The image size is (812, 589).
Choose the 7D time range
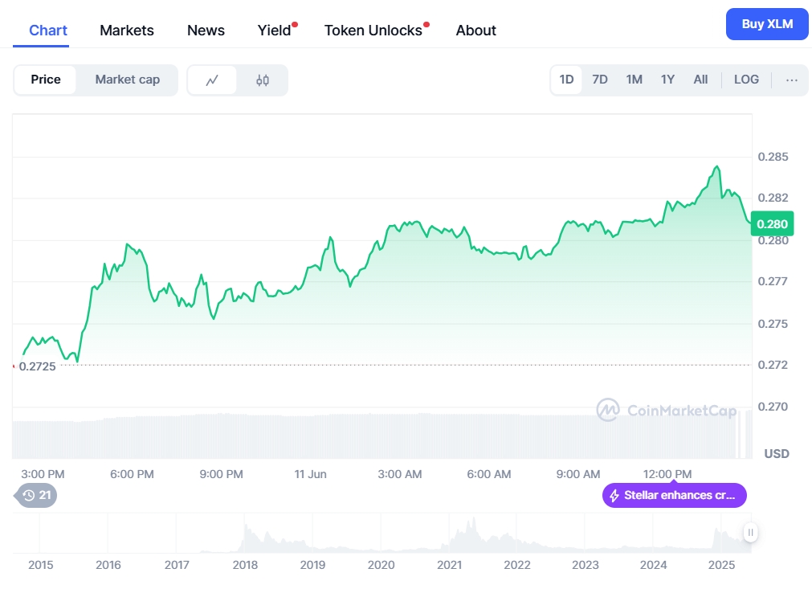600,80
